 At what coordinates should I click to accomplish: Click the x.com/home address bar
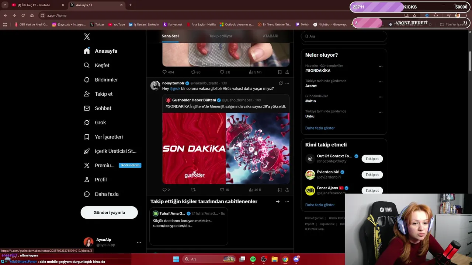coord(221,15)
